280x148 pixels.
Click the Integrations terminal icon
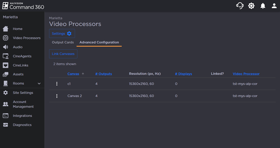(6, 116)
